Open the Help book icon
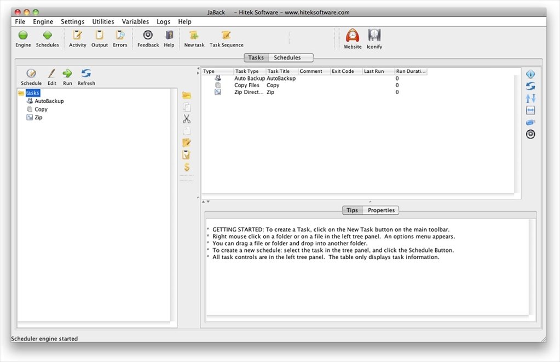 tap(169, 35)
